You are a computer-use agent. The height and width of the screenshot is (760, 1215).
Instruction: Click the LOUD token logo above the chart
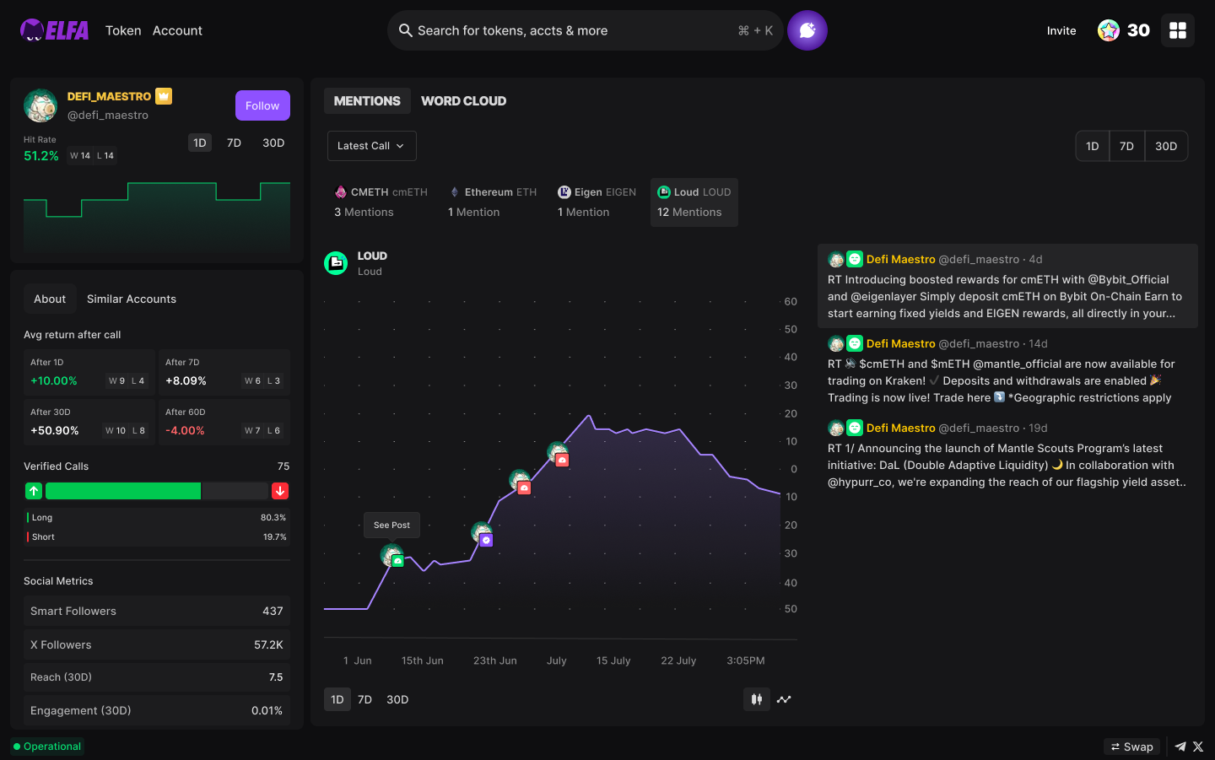tap(336, 263)
